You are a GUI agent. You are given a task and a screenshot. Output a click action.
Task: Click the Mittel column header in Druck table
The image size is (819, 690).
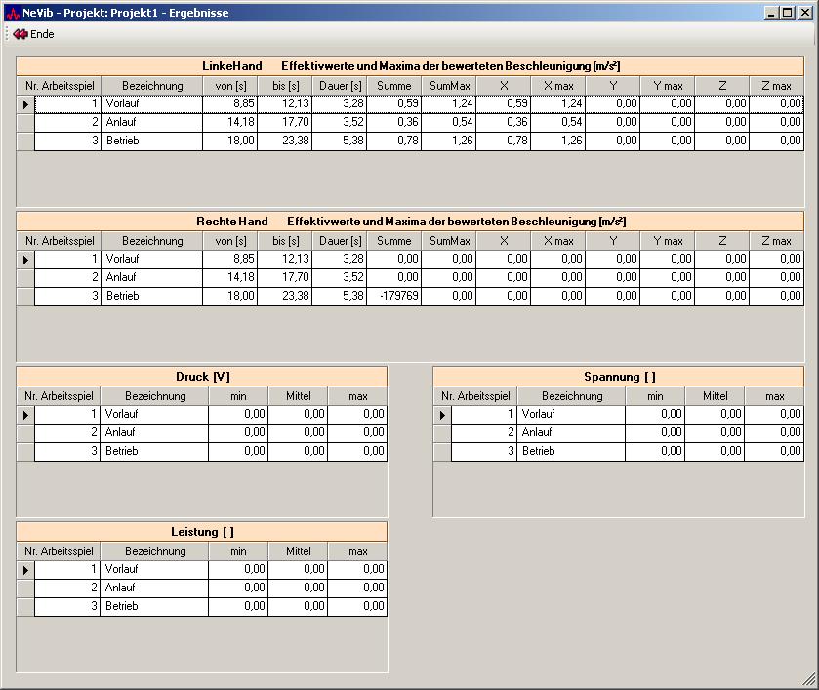coord(298,396)
